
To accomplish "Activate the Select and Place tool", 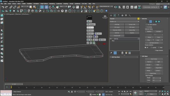I will [58, 7].
